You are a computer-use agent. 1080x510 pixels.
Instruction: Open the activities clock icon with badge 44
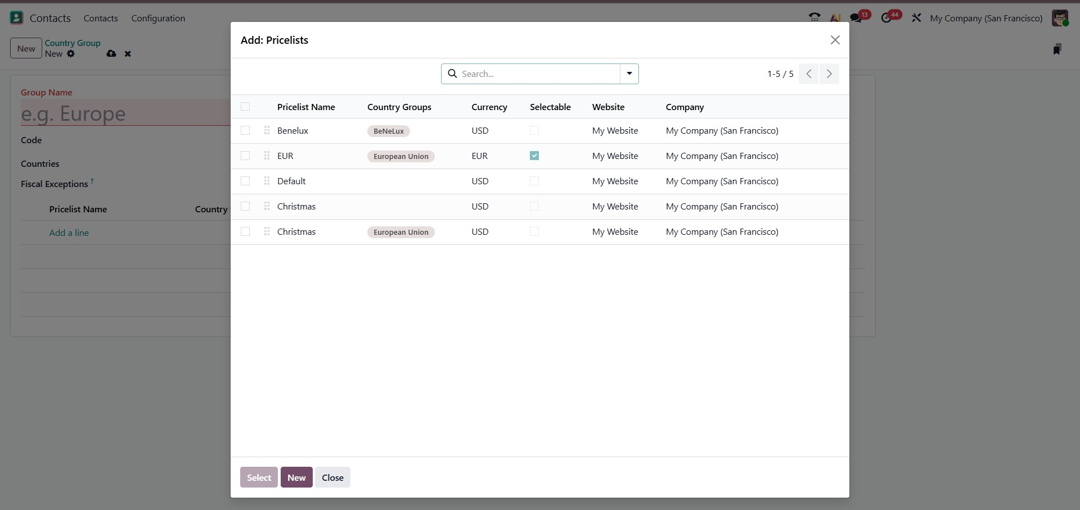tap(886, 18)
